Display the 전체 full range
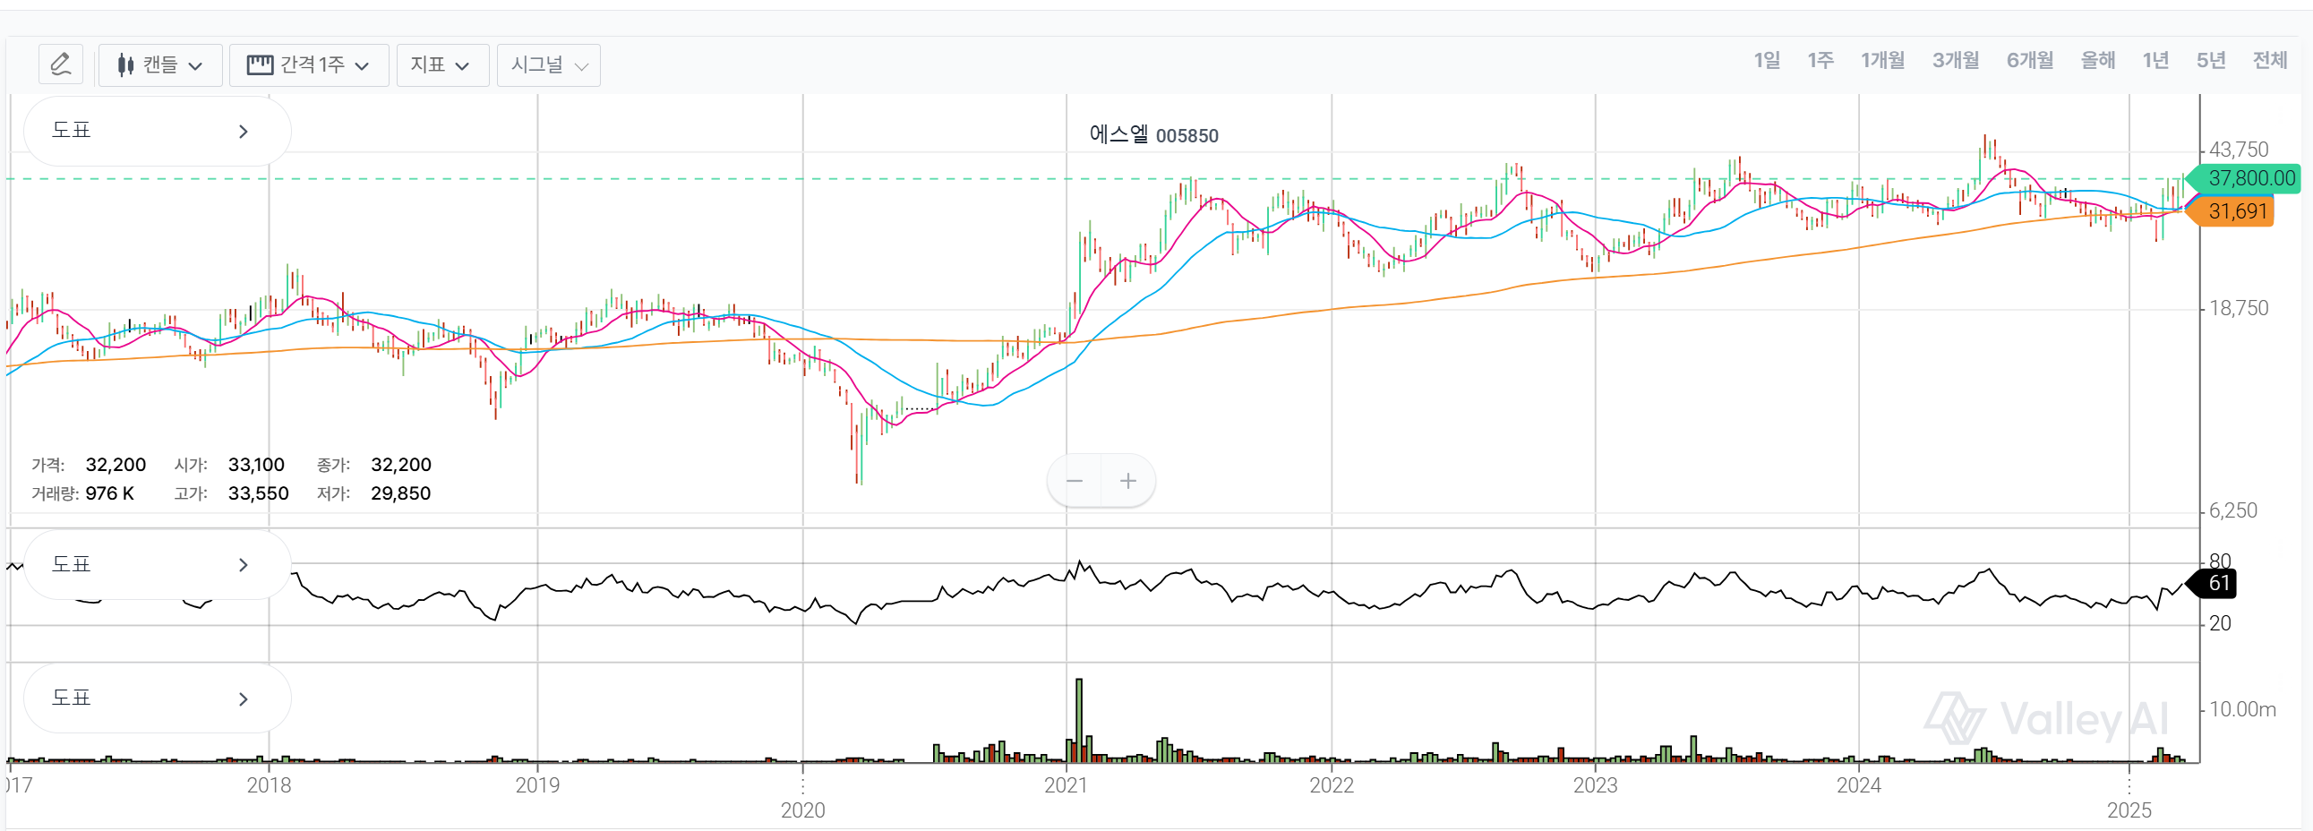2313x831 pixels. (x=2269, y=60)
